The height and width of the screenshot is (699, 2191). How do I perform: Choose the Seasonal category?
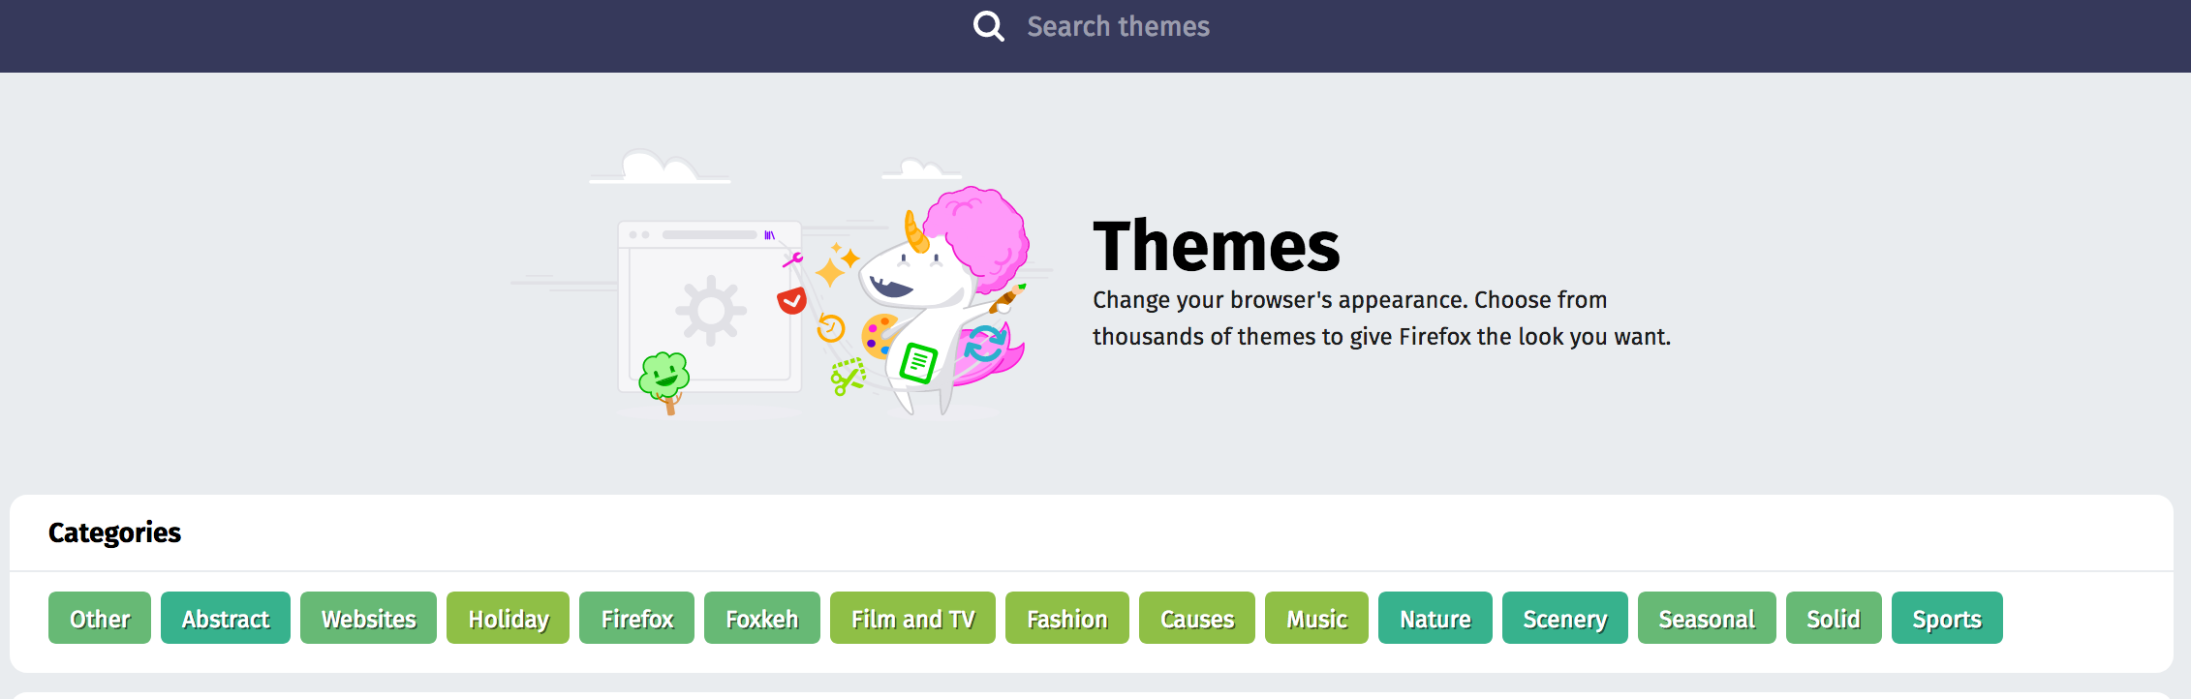tap(1707, 618)
